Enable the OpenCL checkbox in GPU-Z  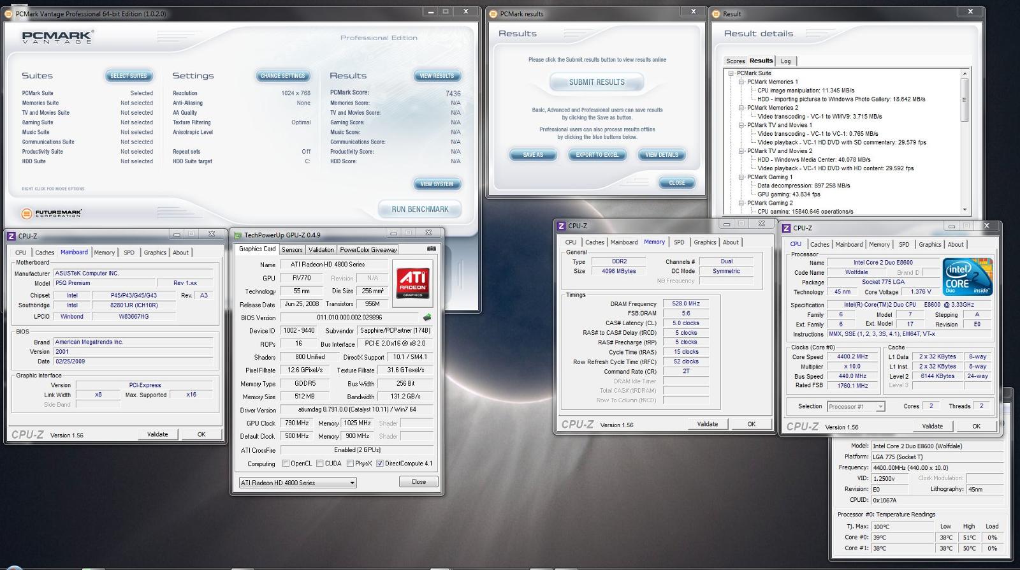[x=286, y=464]
